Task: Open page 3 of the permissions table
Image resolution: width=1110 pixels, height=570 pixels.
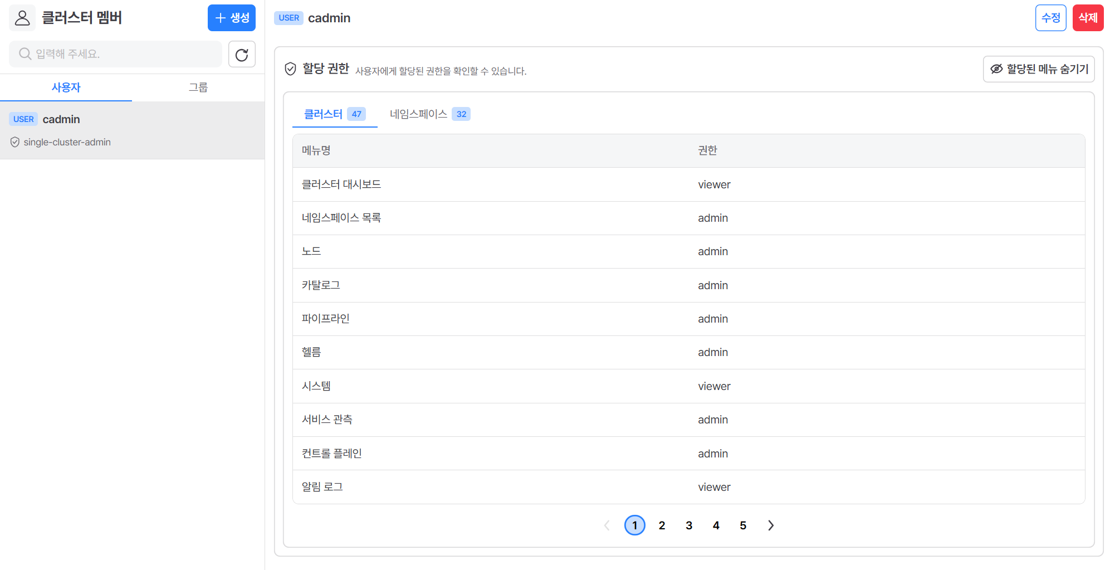Action: (689, 525)
